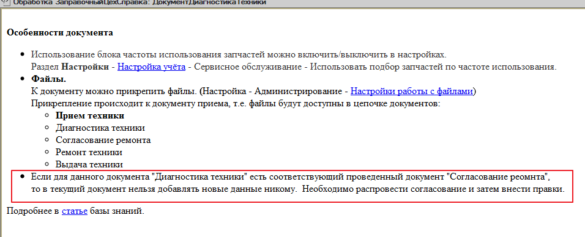Screen dimensions: 585x237
Task: Click the window title "Обработка ЗаправочныйЦехСправка"
Action: coord(140,2)
